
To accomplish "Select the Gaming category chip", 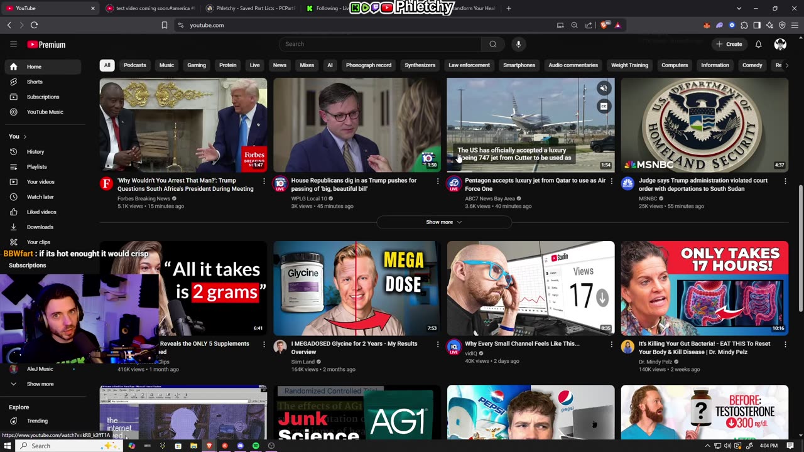I will pyautogui.click(x=197, y=65).
